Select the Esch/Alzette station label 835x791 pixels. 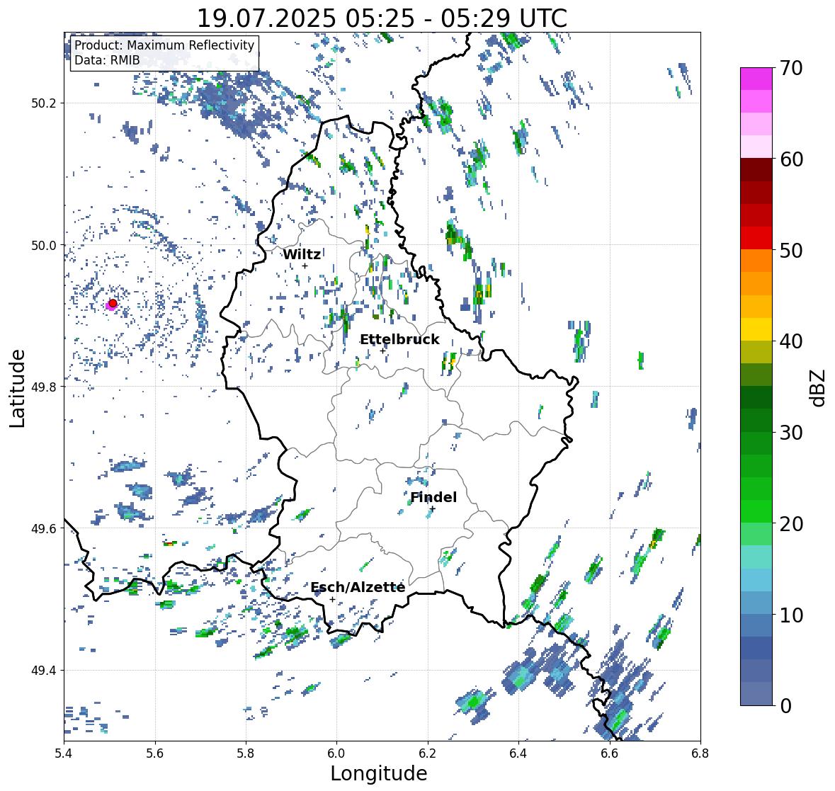(x=358, y=587)
